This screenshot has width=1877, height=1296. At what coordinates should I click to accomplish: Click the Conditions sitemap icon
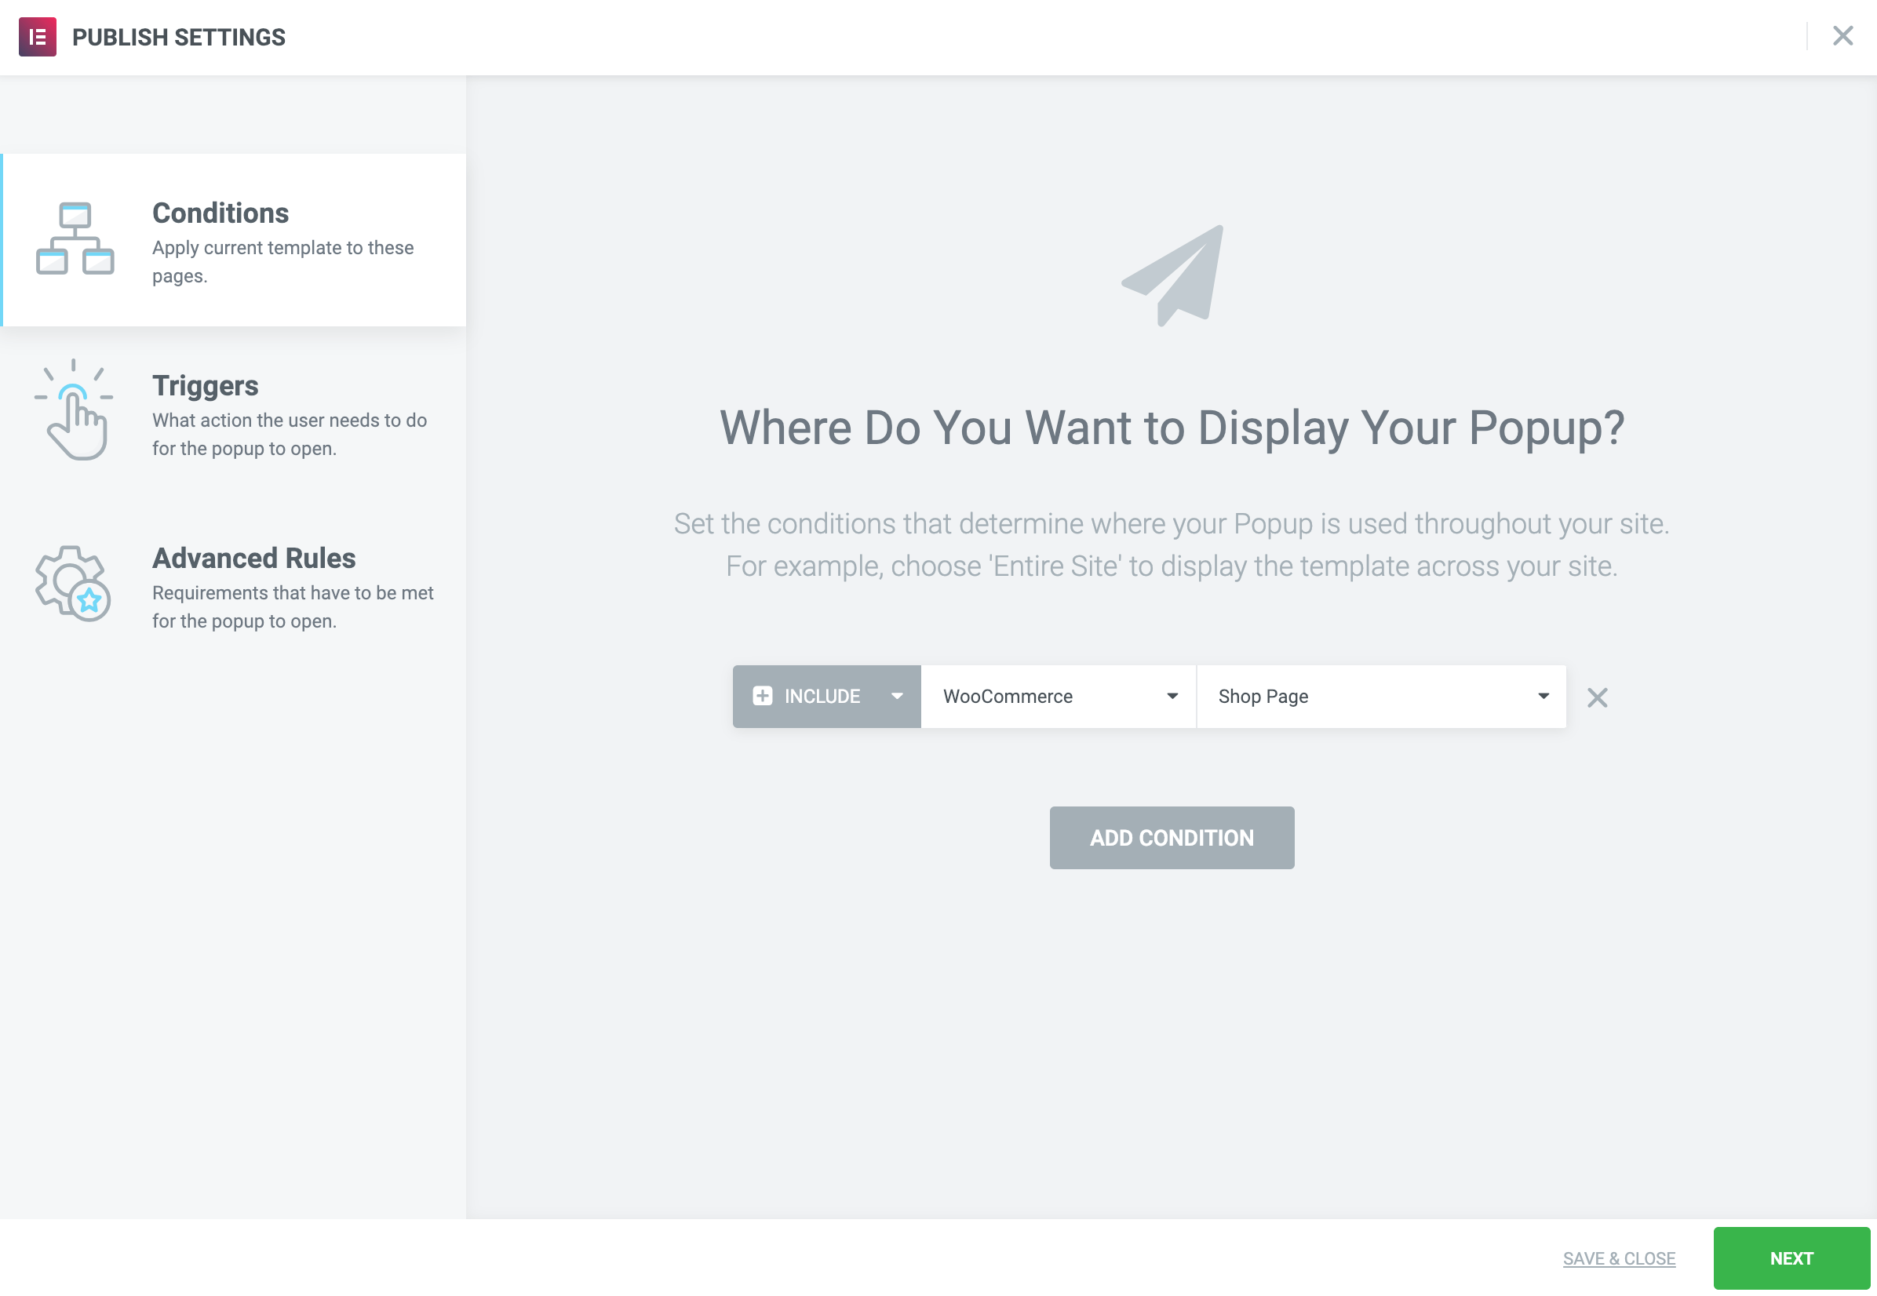(75, 238)
